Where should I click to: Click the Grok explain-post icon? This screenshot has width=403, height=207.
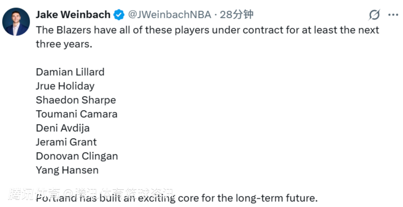click(374, 15)
